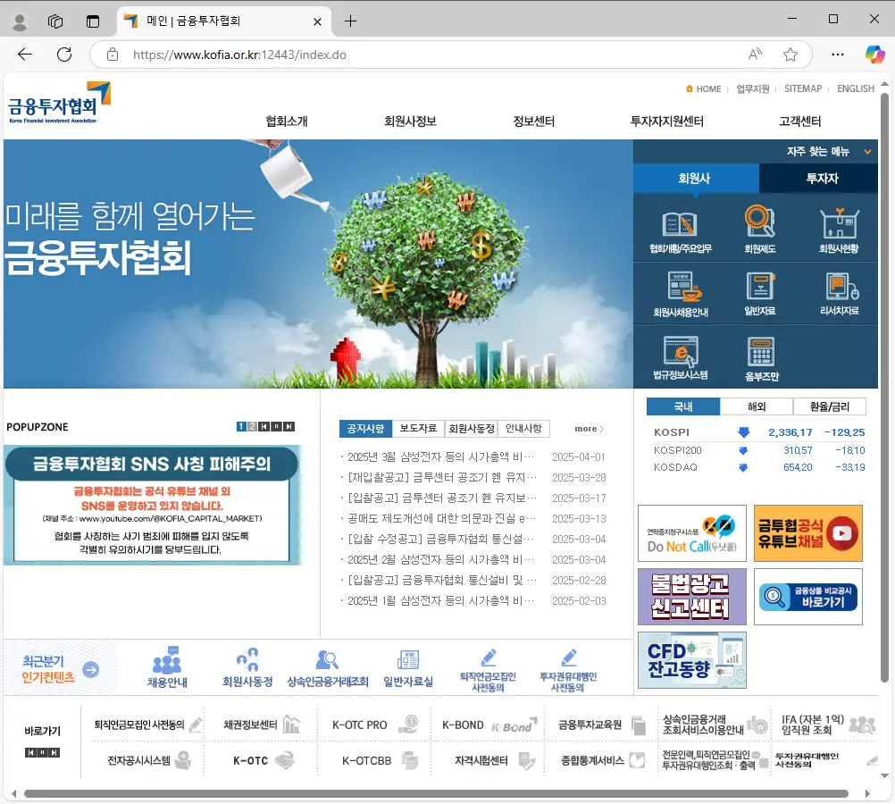The image size is (895, 804).
Task: Go to previous 바로가기 shortcut set
Action: (30, 752)
